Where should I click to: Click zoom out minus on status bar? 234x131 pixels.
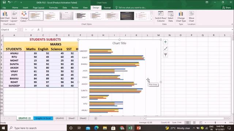[205, 123]
